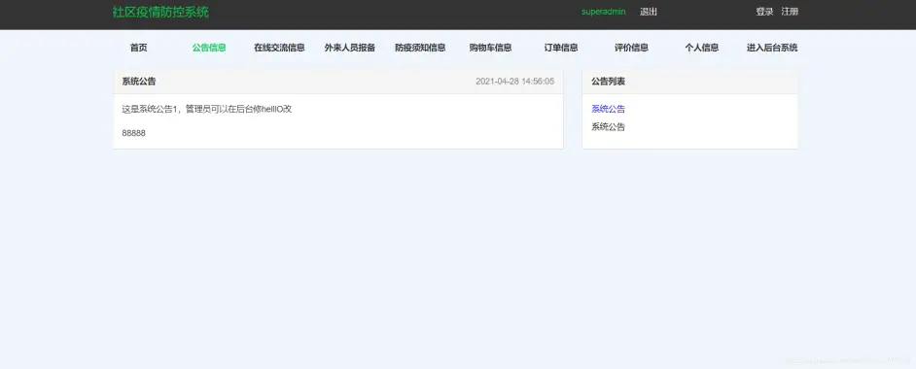This screenshot has height=369, width=916.
Task: Open the superadmin user link
Action: pyautogui.click(x=604, y=12)
